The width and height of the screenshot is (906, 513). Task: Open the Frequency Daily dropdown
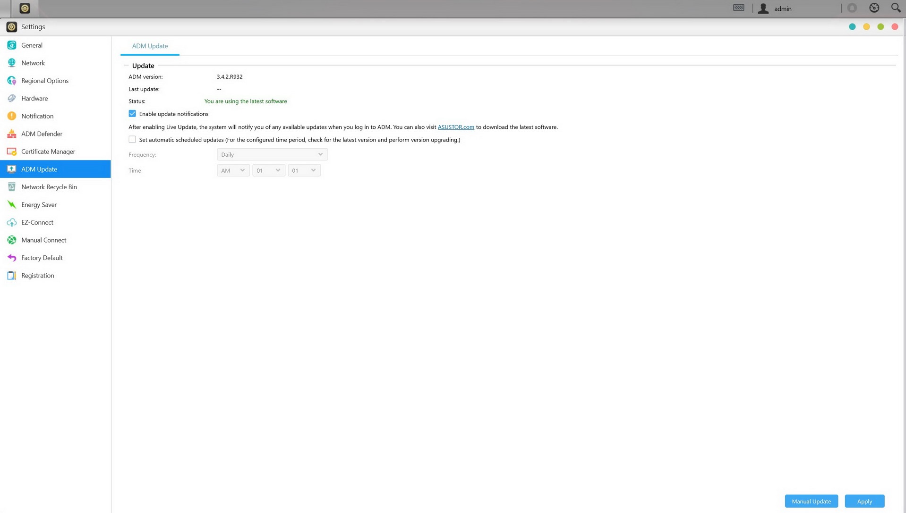click(272, 154)
